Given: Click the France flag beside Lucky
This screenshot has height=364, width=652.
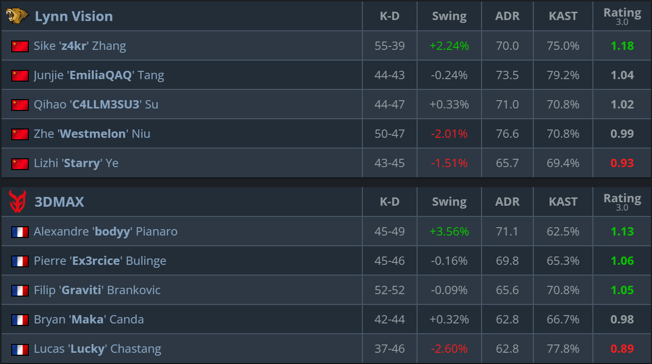Looking at the screenshot, I should pos(20,349).
